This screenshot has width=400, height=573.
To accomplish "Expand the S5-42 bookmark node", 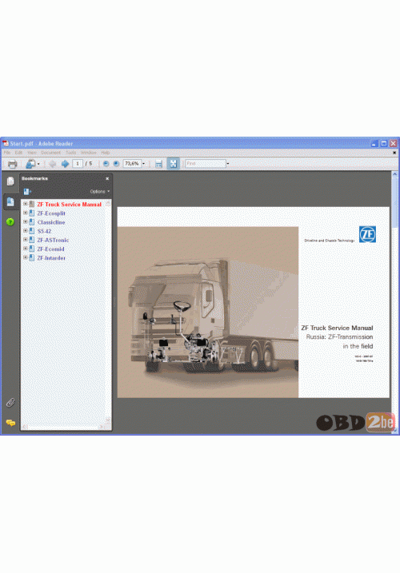I will [x=26, y=231].
